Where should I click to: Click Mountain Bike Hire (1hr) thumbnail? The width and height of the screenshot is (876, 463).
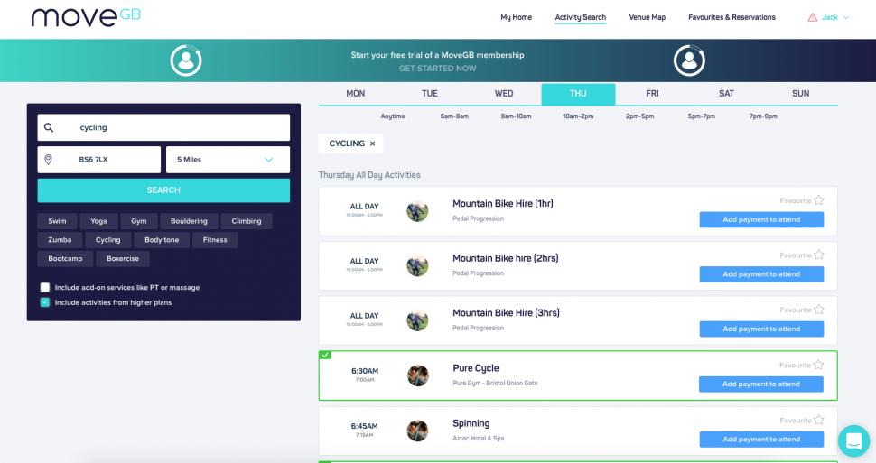tap(417, 212)
